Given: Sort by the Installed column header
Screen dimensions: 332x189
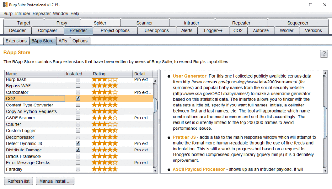Looking at the screenshot, I should (x=78, y=74).
